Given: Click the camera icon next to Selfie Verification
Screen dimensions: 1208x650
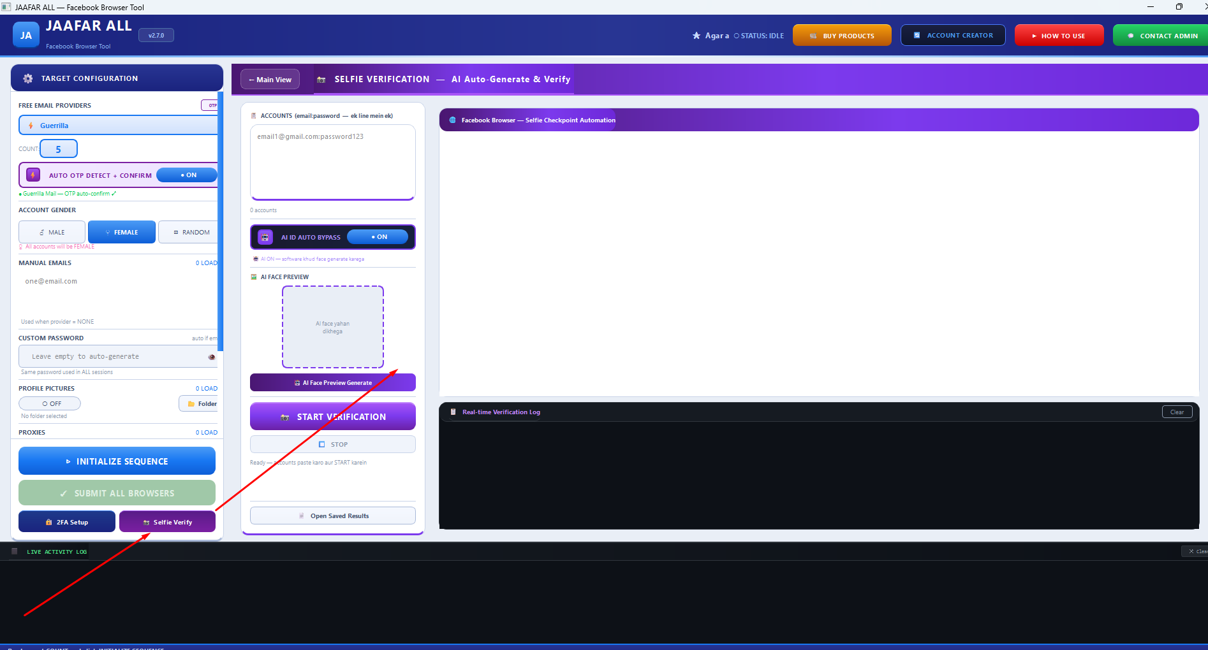Looking at the screenshot, I should pyautogui.click(x=321, y=80).
